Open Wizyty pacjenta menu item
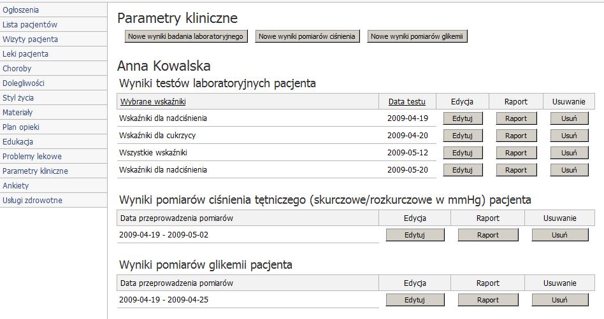This screenshot has height=319, width=604. coord(30,39)
